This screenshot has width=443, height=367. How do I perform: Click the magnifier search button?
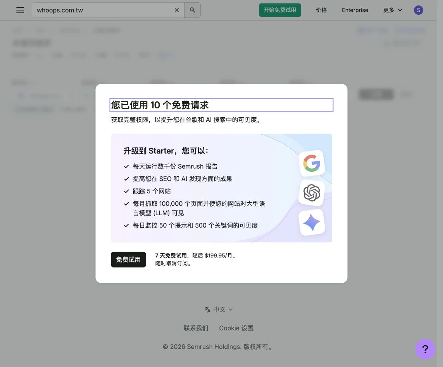tap(193, 10)
